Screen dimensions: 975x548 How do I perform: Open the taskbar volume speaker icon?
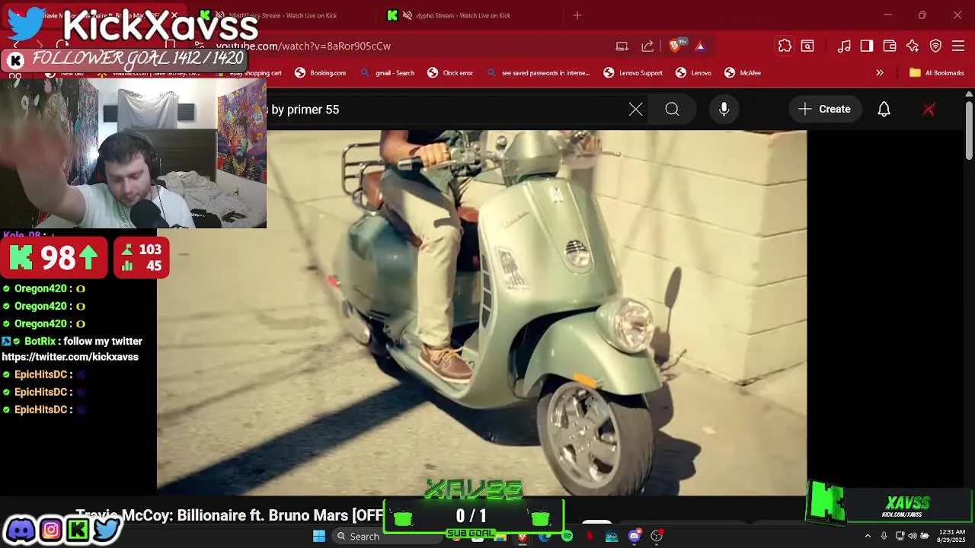[x=913, y=537]
